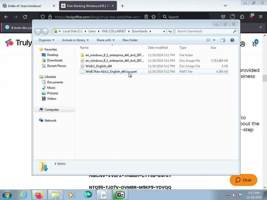This screenshot has height=200, width=267.
Task: Open the Chat widget button
Action: 243,180
